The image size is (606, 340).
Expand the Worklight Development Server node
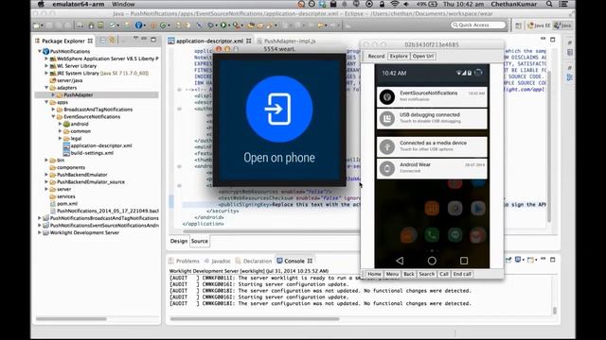pos(40,232)
